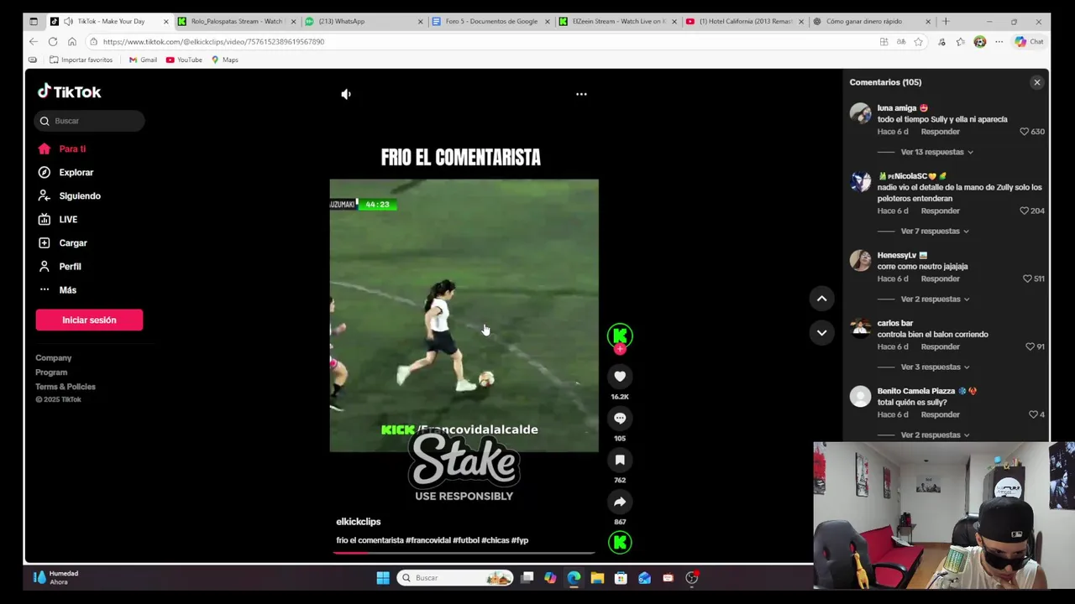Switch to Foro 5 Google Docs tab
This screenshot has height=604, width=1075.
point(490,21)
